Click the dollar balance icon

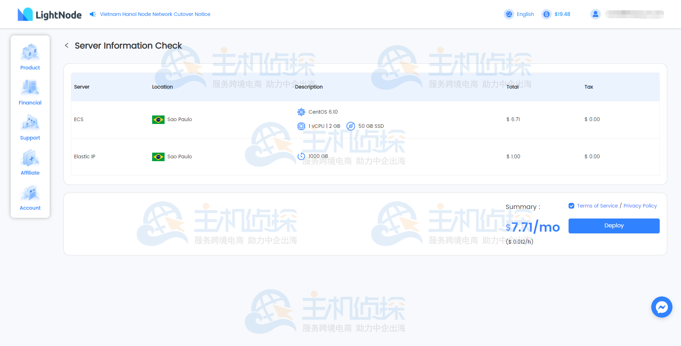coord(546,14)
